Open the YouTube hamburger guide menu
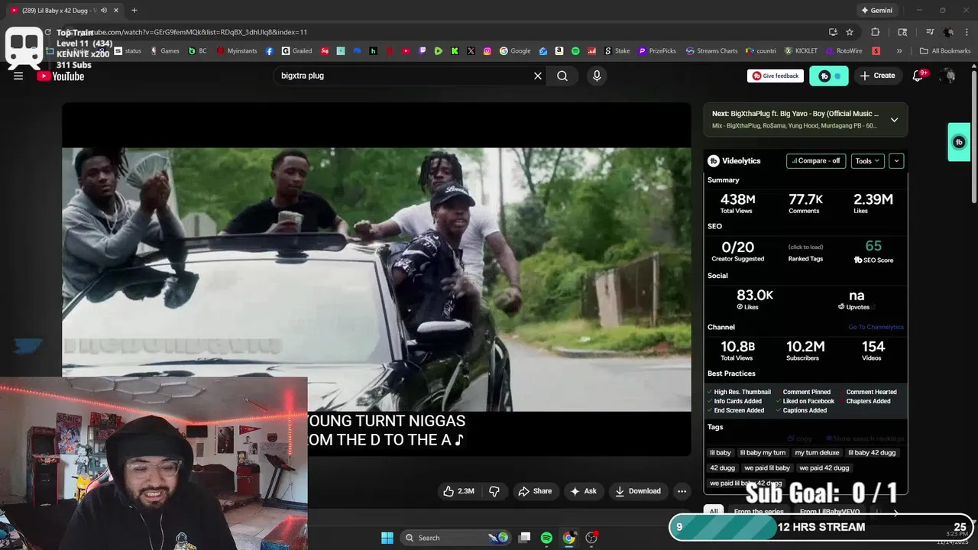The width and height of the screenshot is (978, 550). 18,76
